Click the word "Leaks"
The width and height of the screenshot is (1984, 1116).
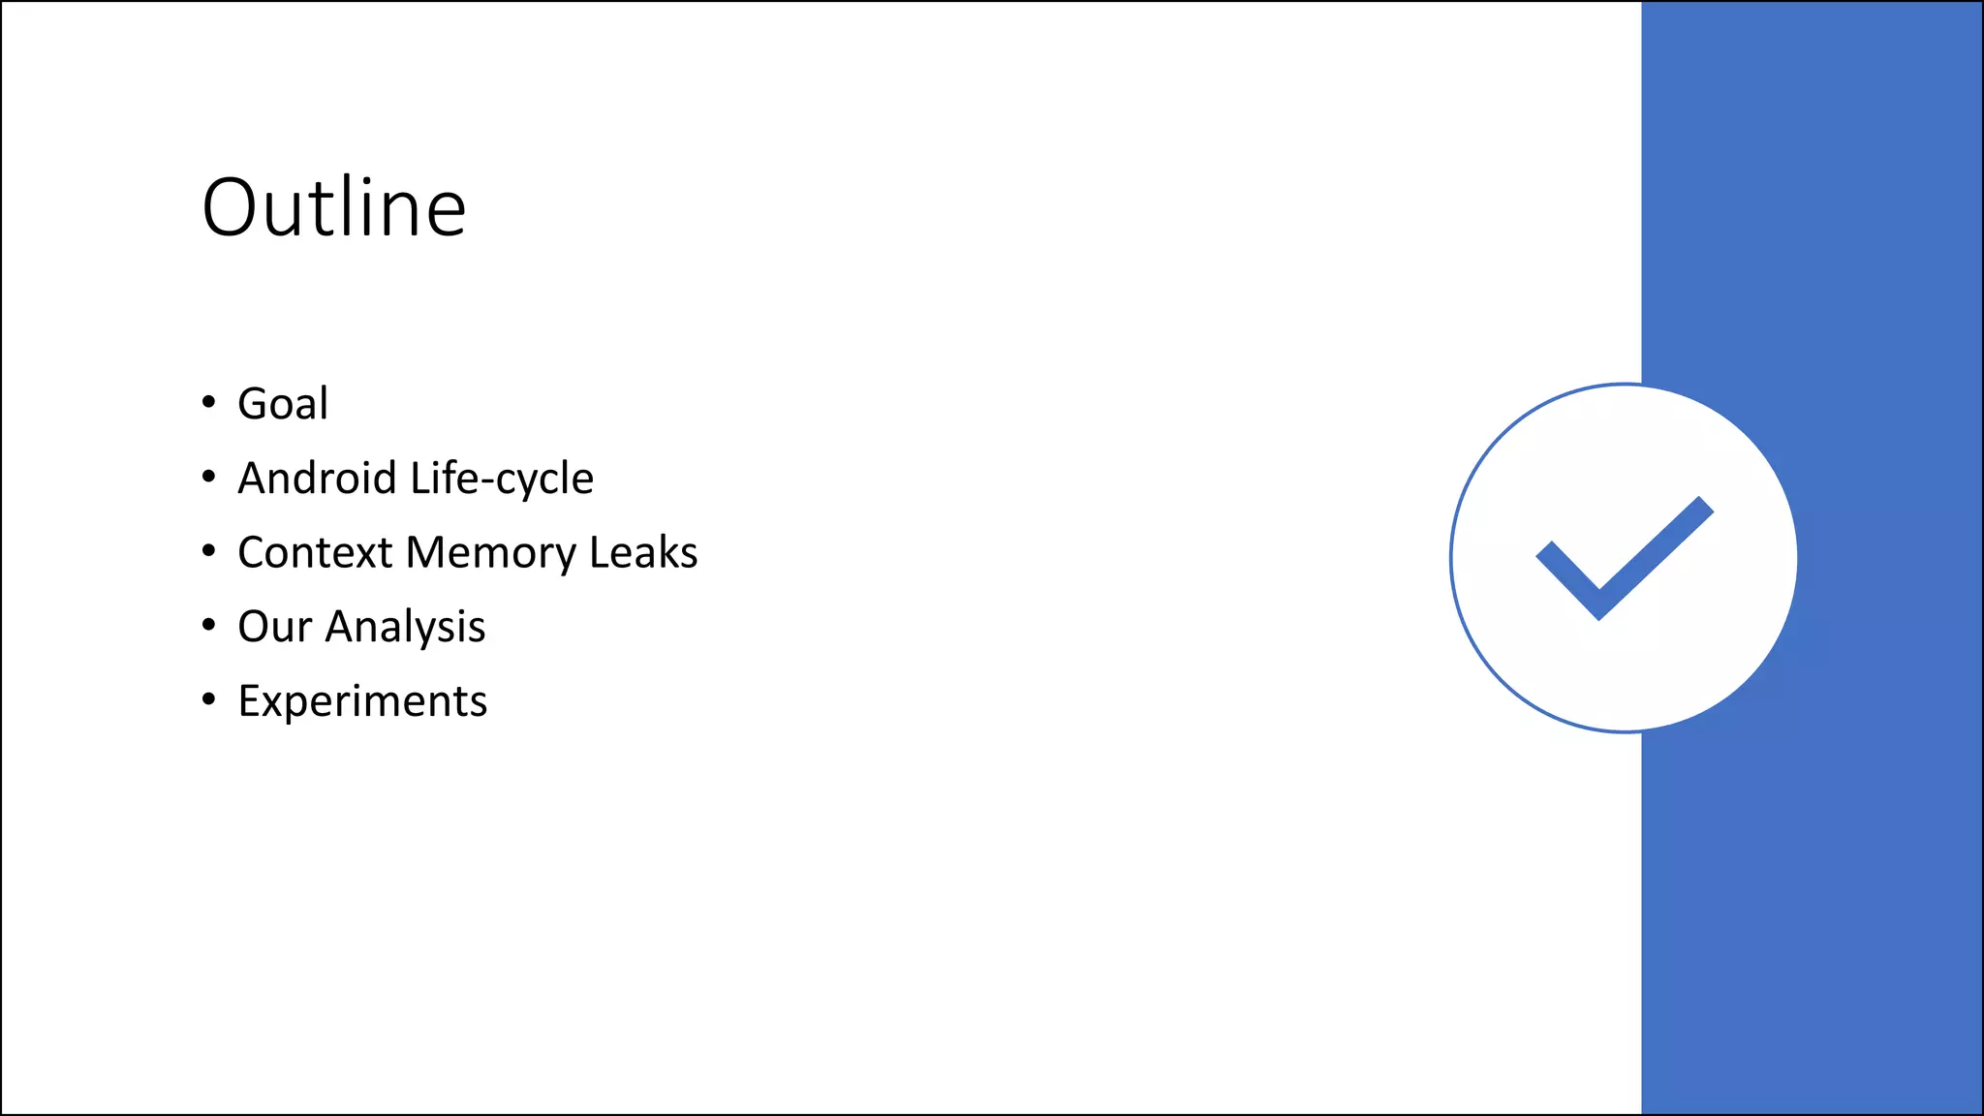pos(643,553)
